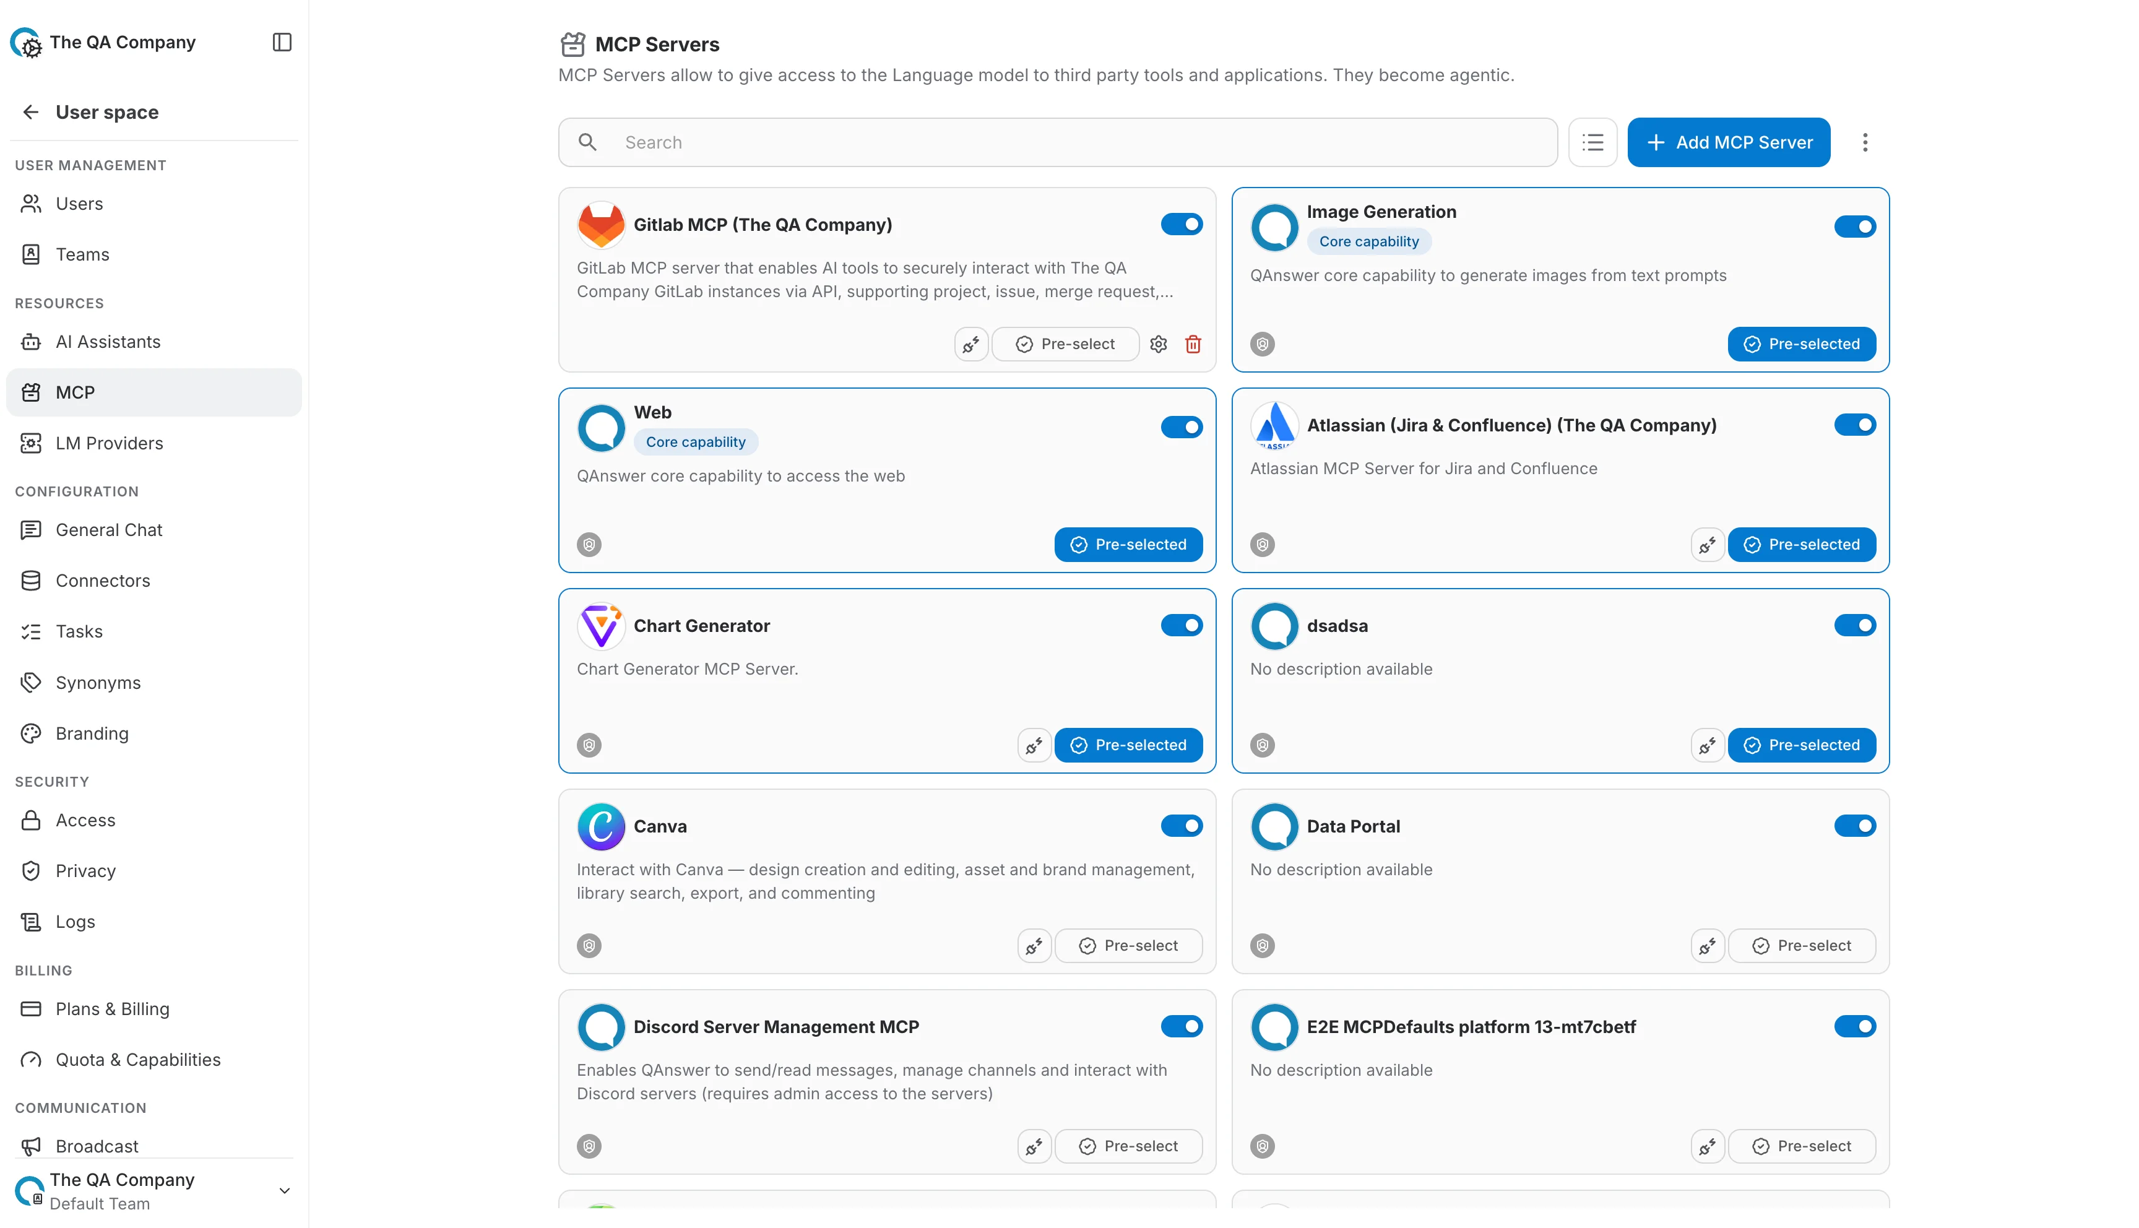Collapse the sidebar panel icon
2139x1228 pixels.
pyautogui.click(x=282, y=42)
